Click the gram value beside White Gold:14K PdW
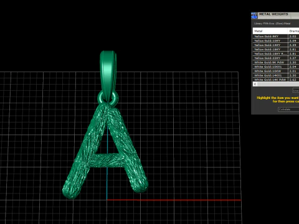 click(x=293, y=80)
